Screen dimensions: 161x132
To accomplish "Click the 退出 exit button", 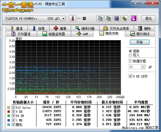I will pos(149,18).
